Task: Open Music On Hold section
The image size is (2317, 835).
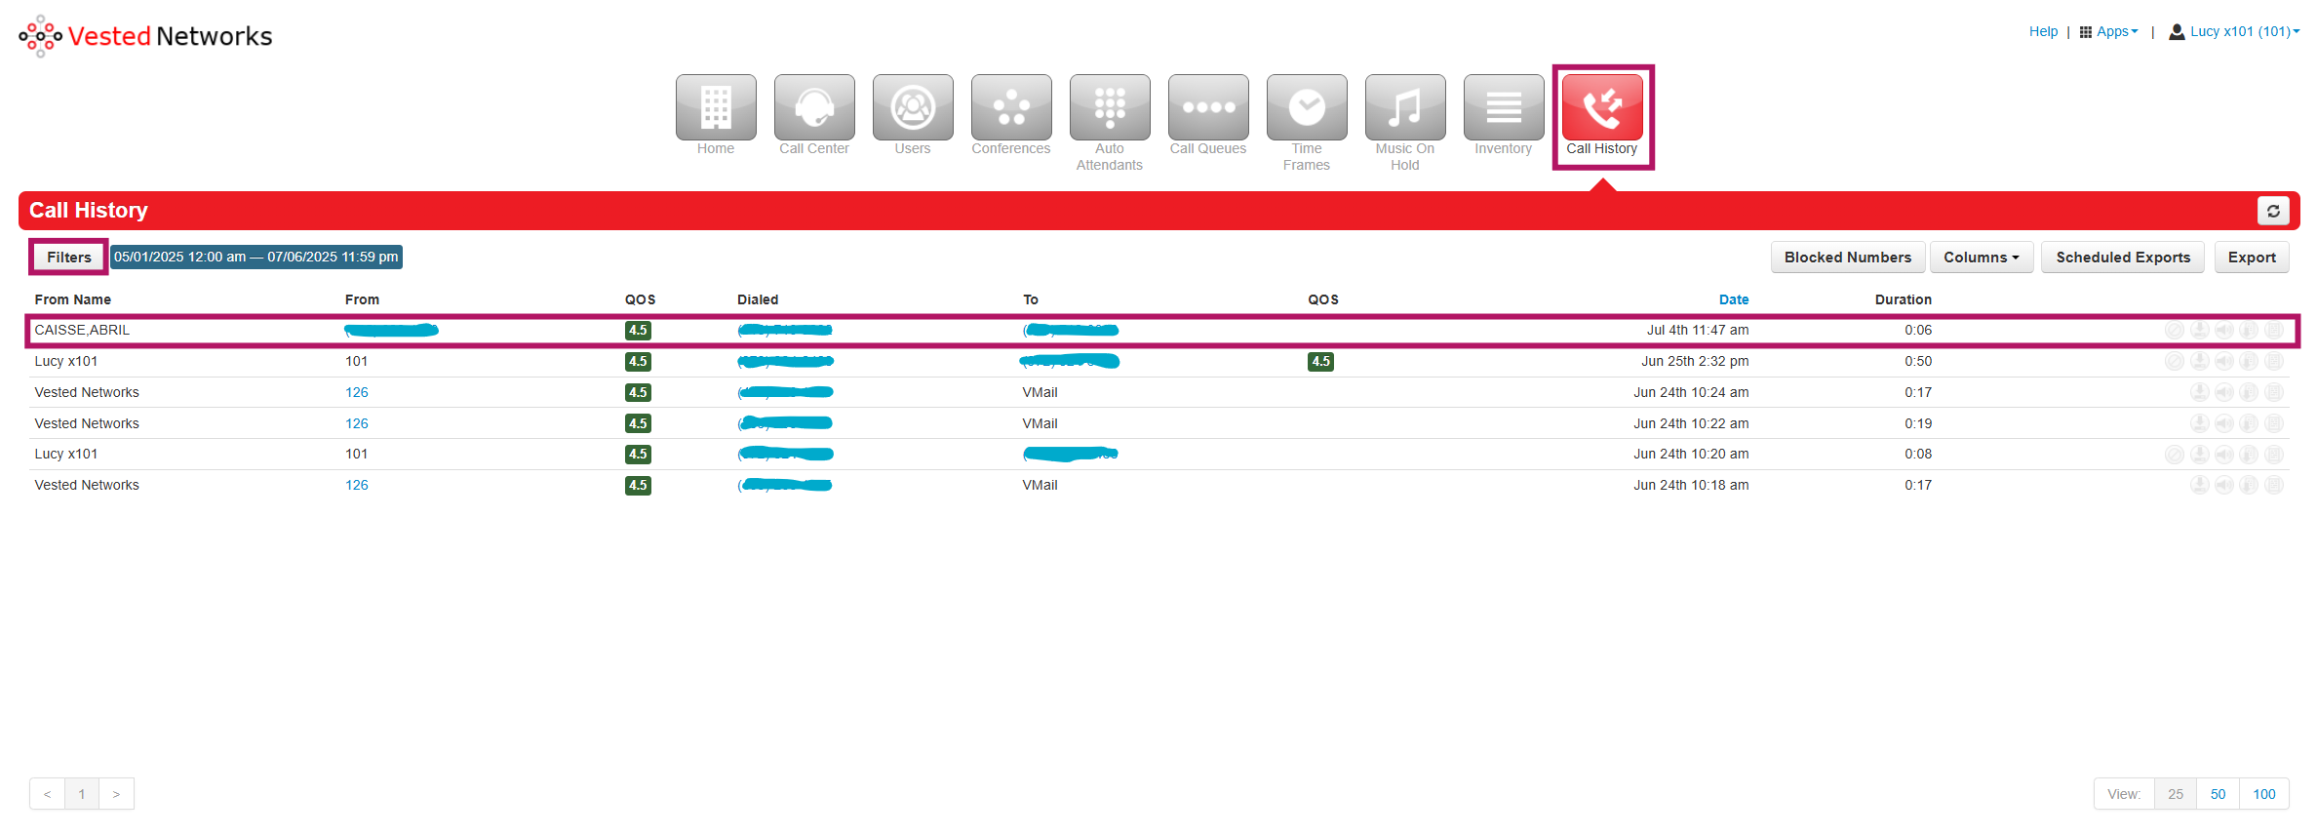Action: coord(1404,108)
